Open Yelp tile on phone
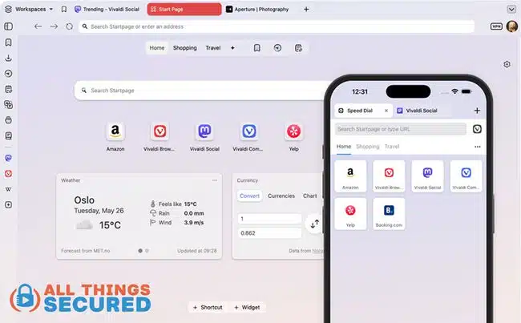The image size is (521, 323). [x=350, y=214]
